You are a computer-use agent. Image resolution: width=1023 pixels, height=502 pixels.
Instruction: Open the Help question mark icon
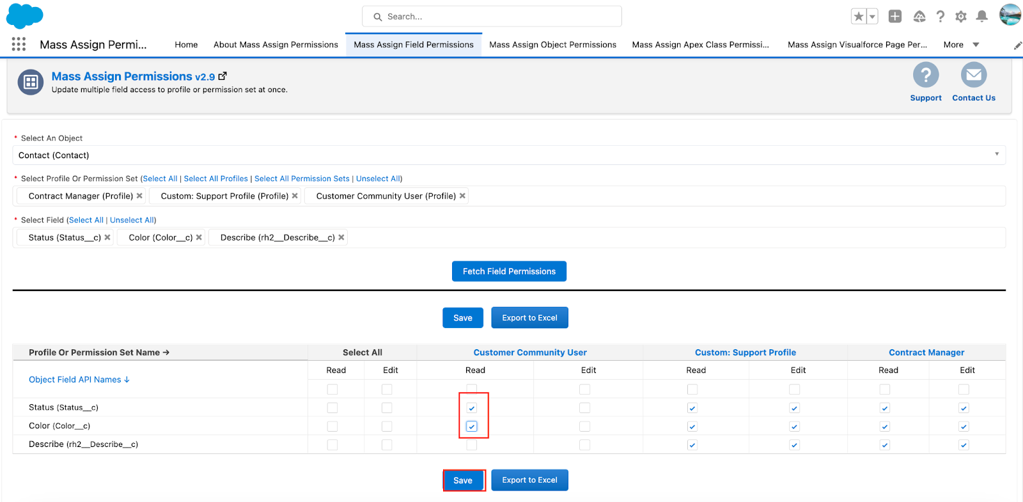coord(941,17)
